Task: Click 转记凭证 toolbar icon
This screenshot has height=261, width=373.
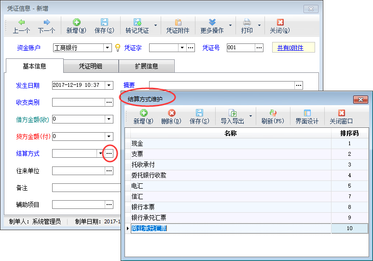Action: 137,22
